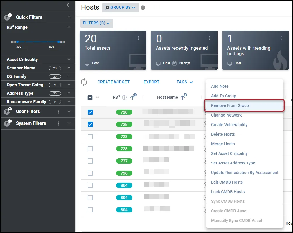Open selection options chevron beside header checkbox
The image size is (293, 233).
click(x=98, y=97)
